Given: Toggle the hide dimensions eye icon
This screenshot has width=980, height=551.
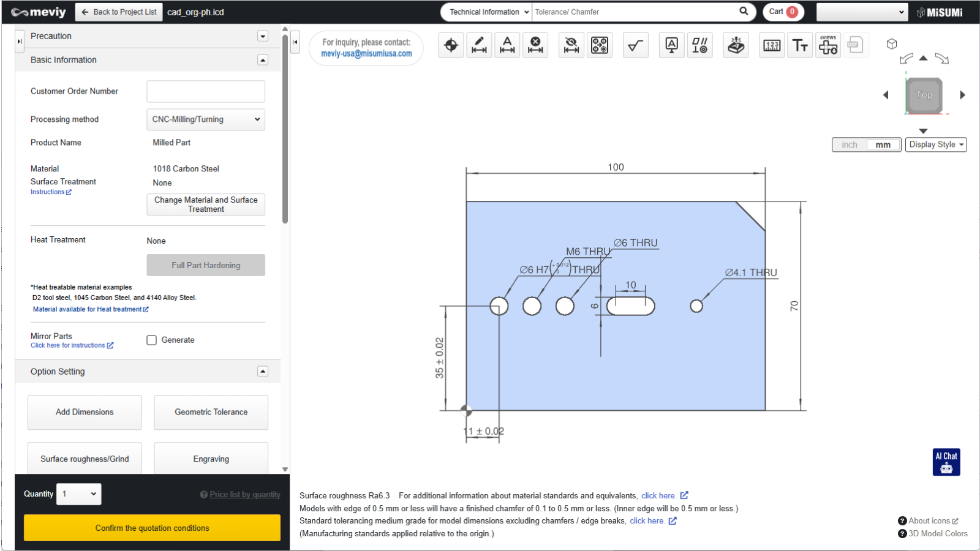Looking at the screenshot, I should tap(571, 45).
